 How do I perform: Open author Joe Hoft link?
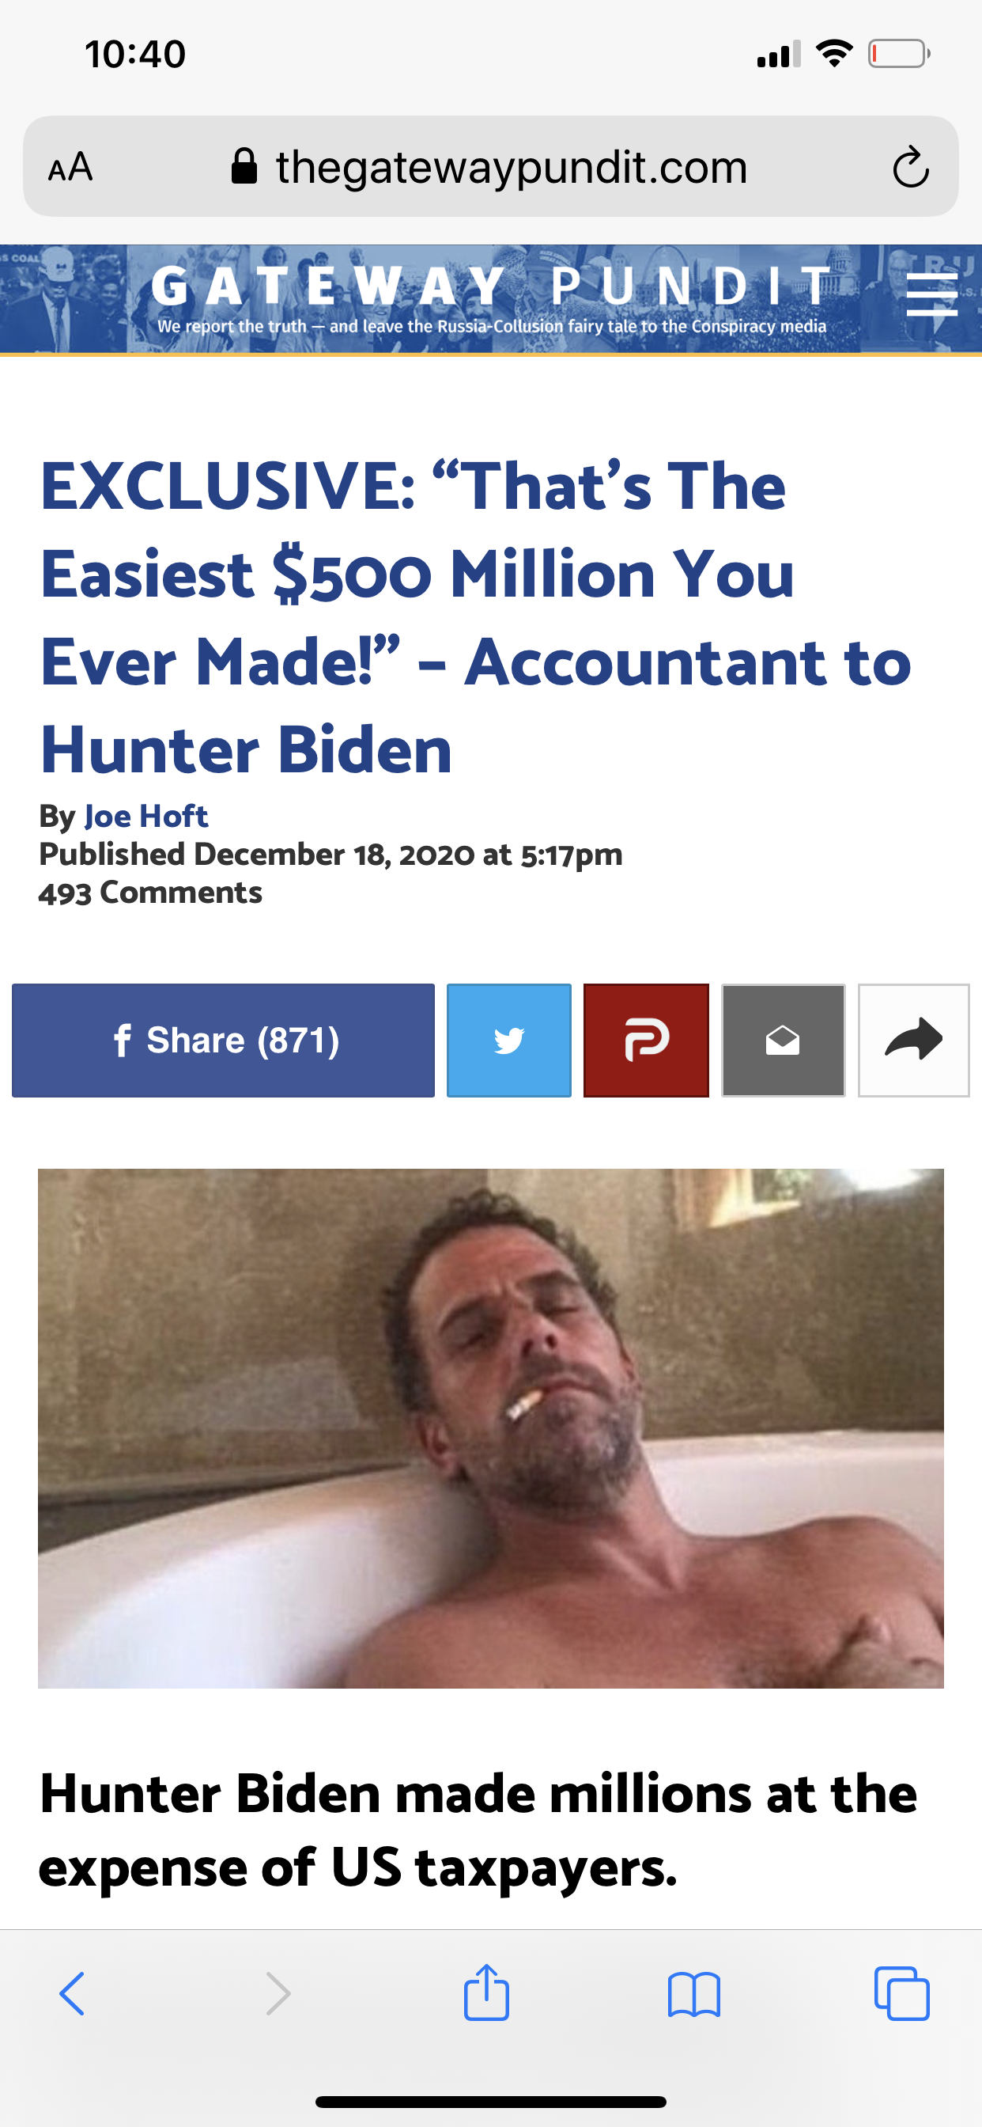[x=146, y=816]
